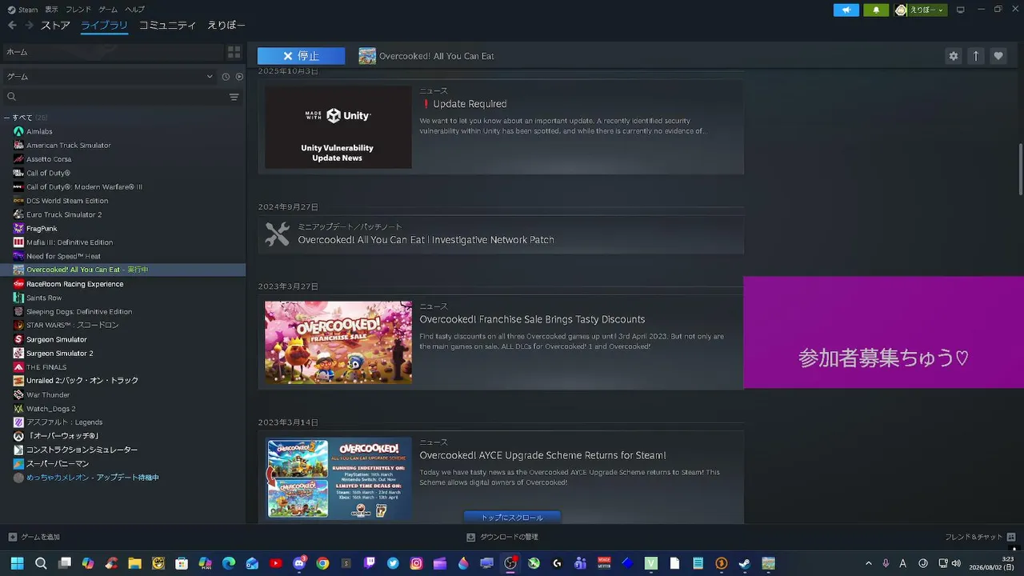Select Call of Duty®: Modern Warfare® III

point(84,187)
